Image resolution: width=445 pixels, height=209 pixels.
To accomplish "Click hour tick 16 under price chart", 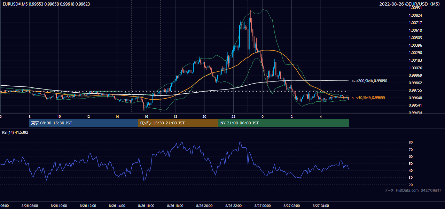I will pyautogui.click(x=146, y=116).
